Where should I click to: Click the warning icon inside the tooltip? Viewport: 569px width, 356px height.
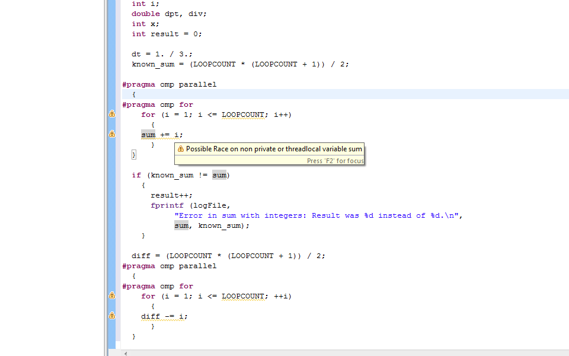pos(181,149)
